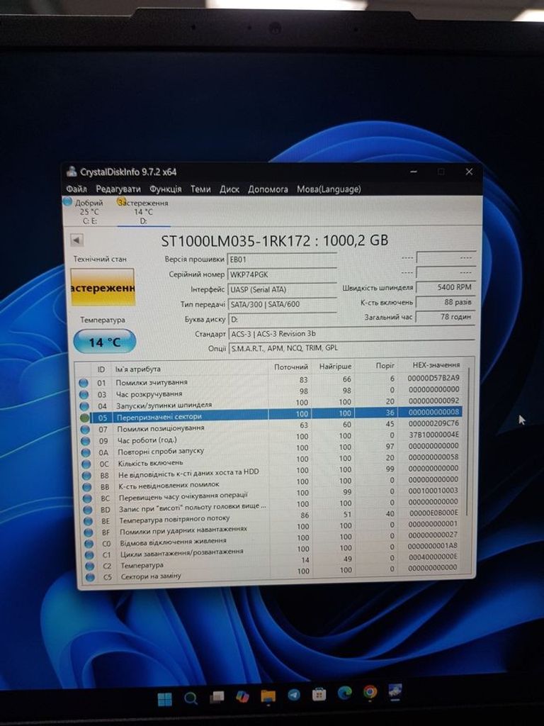Click the Поточний column header
This screenshot has height=726, width=544.
[x=291, y=367]
